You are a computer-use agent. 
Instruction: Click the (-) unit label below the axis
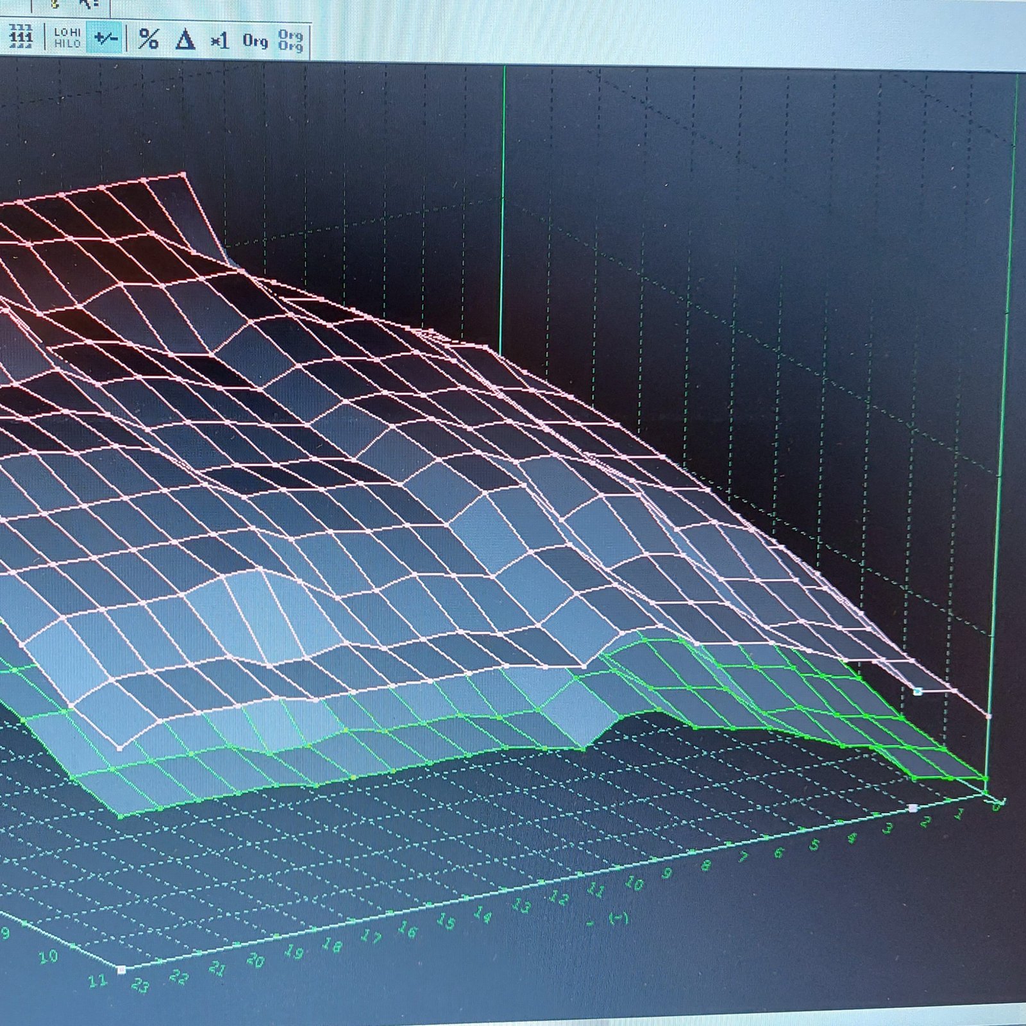[618, 919]
